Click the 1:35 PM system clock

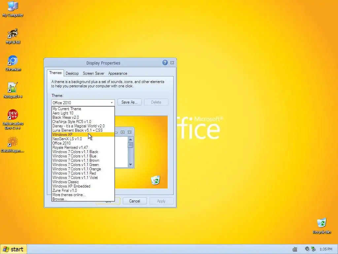(x=326, y=249)
